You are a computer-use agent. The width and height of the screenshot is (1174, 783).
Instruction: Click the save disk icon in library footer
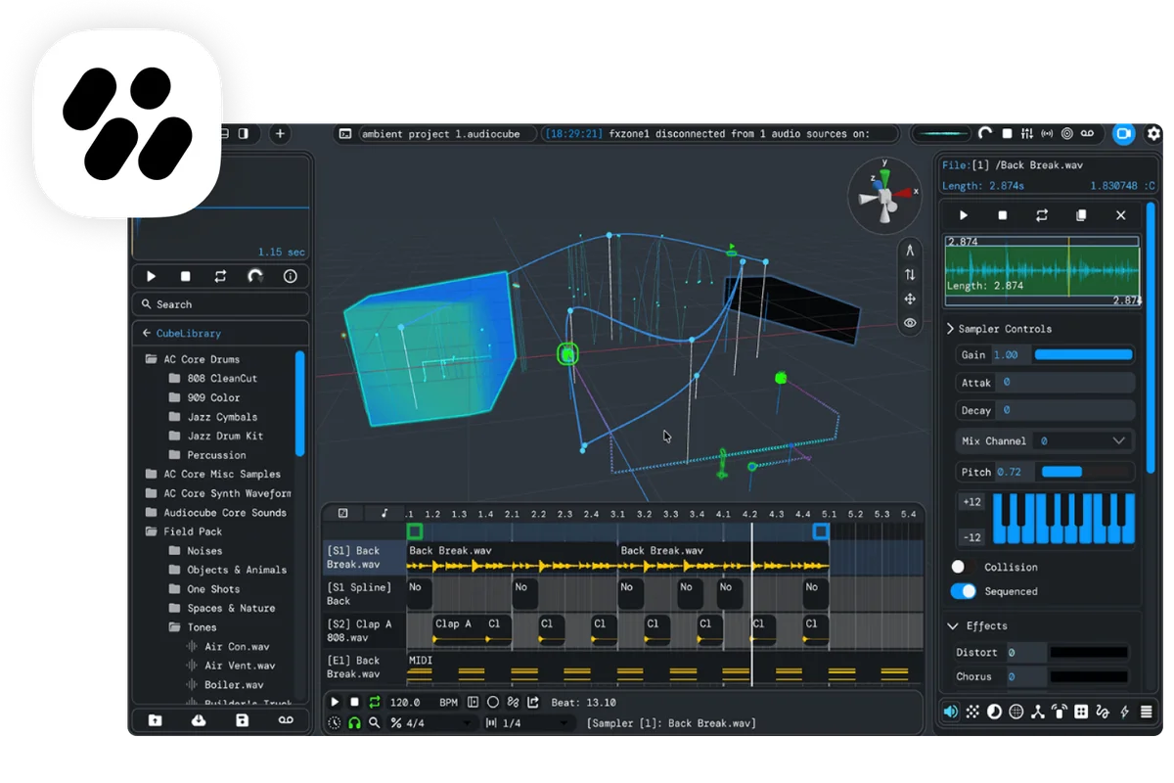tap(242, 720)
